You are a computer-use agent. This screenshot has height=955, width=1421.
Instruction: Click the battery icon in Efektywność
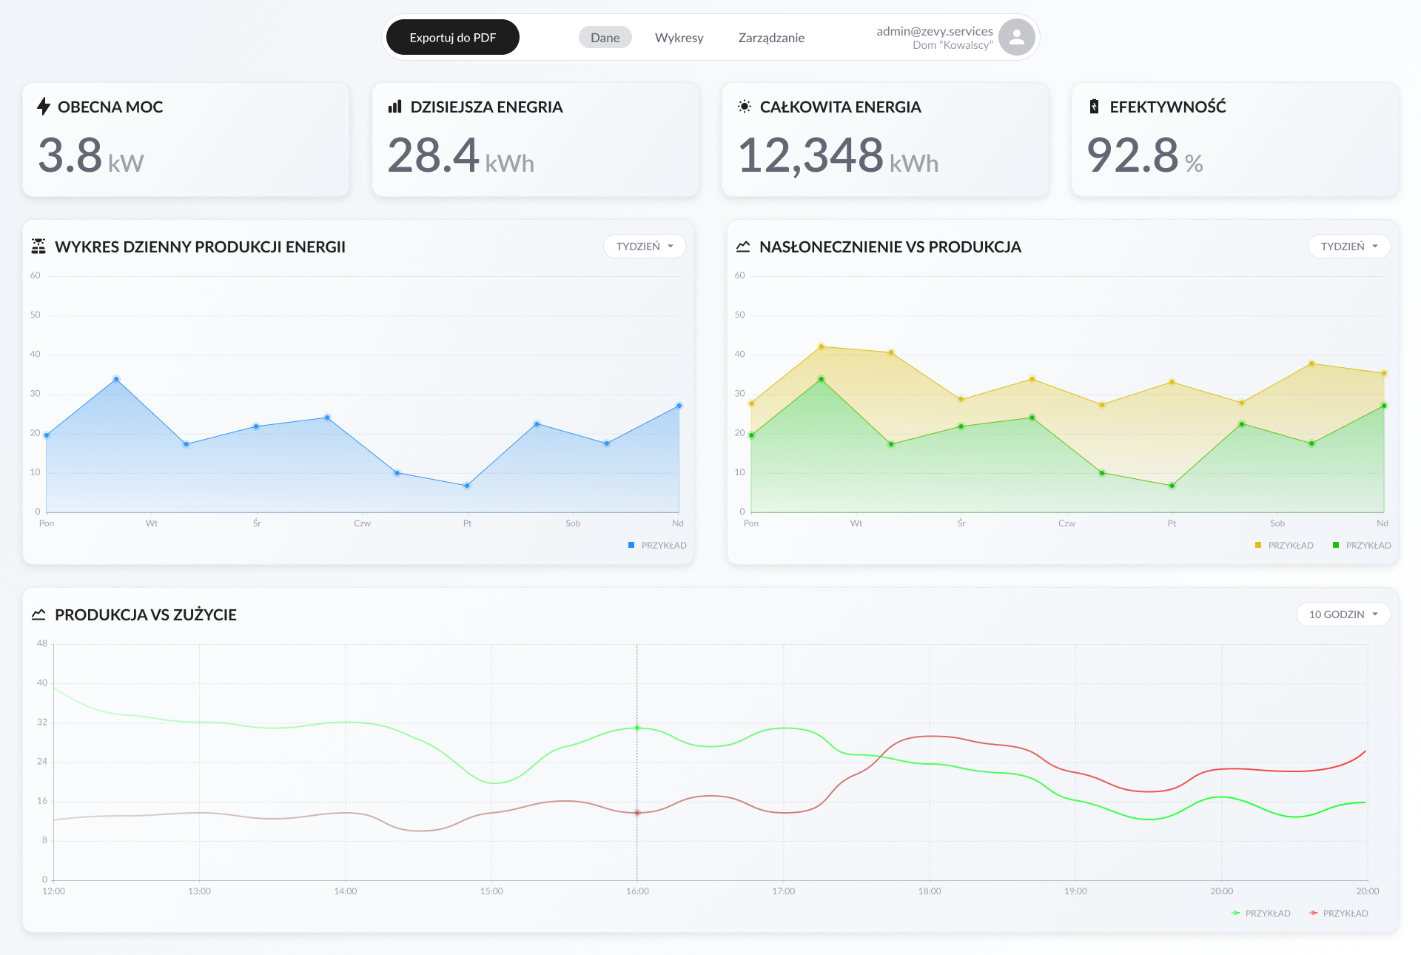tap(1094, 107)
